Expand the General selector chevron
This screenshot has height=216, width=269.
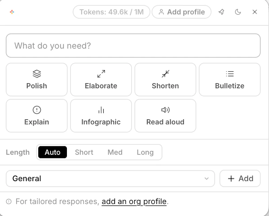pyautogui.click(x=207, y=178)
